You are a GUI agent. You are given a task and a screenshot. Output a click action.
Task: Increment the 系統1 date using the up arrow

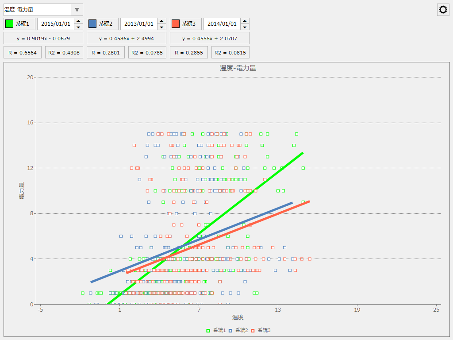click(78, 21)
